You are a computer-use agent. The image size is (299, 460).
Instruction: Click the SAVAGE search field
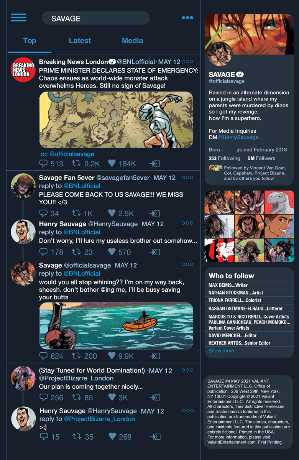coord(95,18)
